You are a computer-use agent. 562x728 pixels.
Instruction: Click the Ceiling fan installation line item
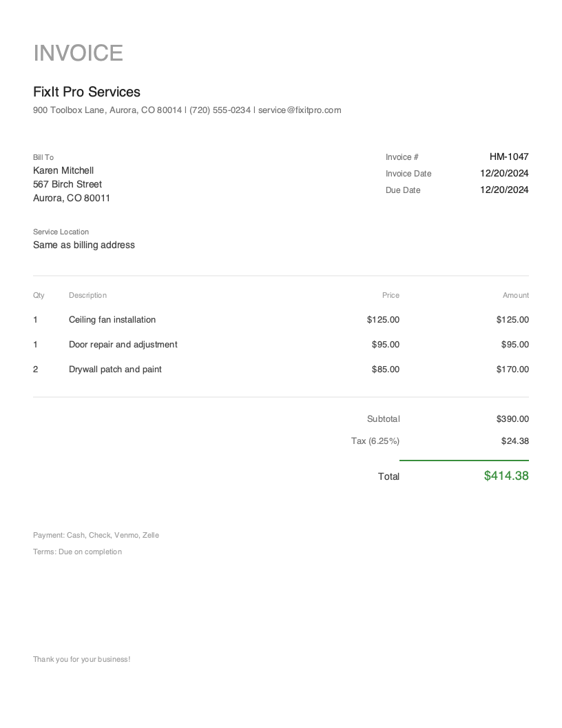tap(112, 319)
